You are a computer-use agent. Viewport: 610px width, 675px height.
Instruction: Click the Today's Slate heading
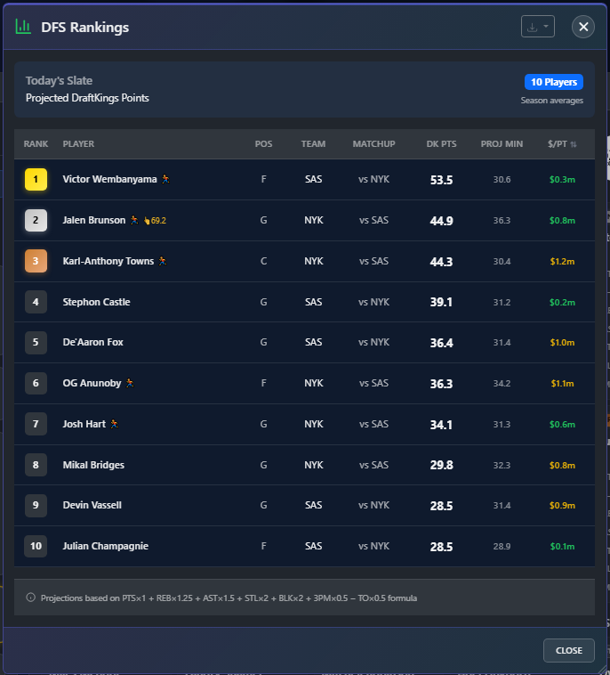[59, 80]
